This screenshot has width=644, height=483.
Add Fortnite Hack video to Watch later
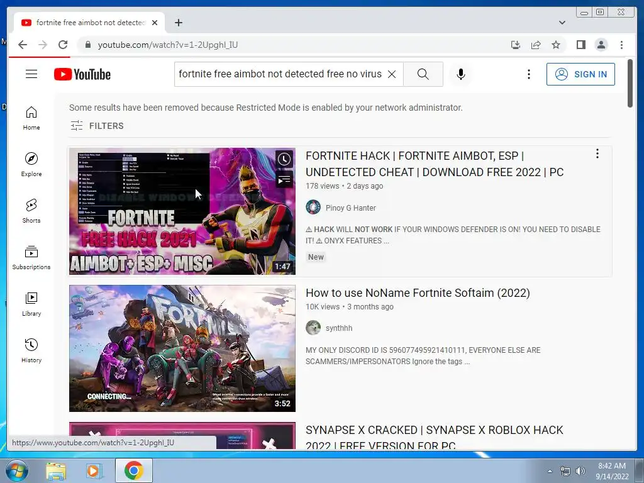click(x=284, y=159)
